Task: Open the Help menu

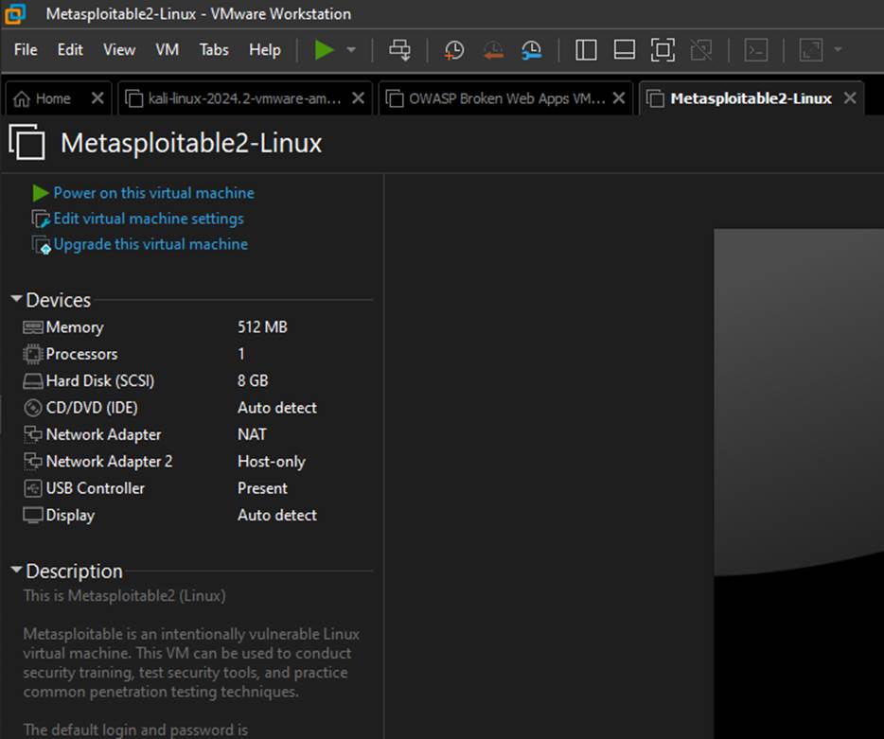Action: [x=264, y=49]
